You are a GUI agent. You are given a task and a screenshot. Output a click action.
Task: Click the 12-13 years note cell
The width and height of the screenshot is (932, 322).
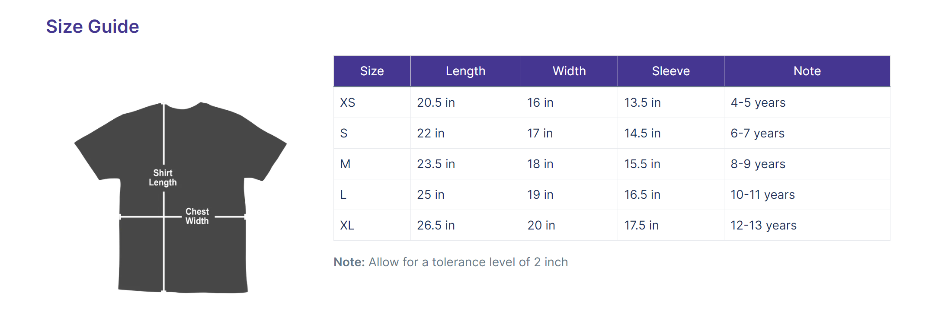(807, 225)
